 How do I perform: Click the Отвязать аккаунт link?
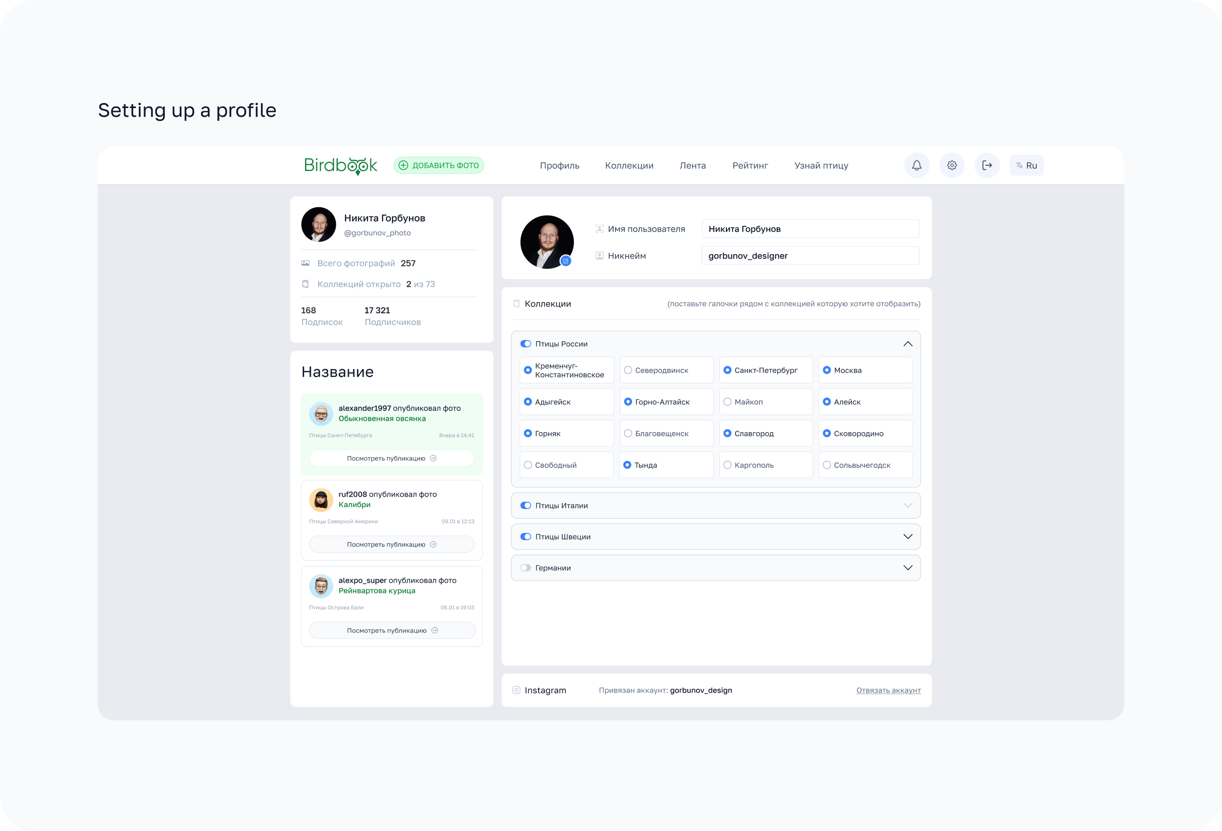pyautogui.click(x=888, y=690)
